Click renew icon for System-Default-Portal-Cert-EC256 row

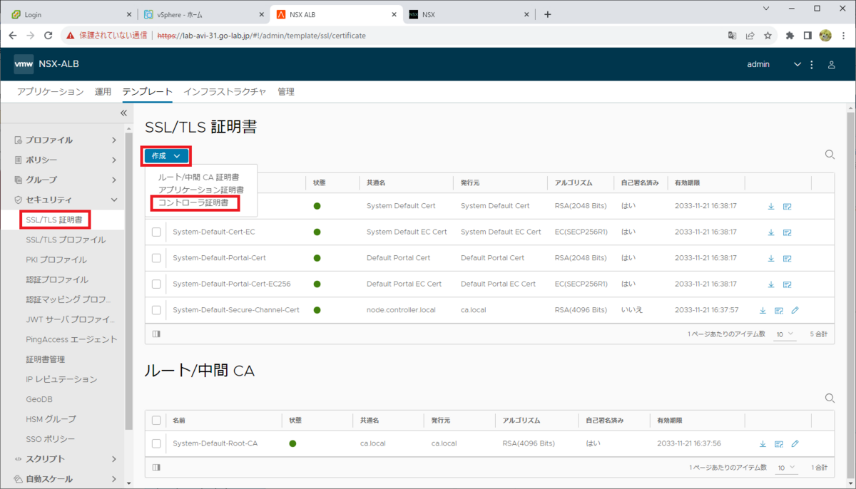tap(788, 284)
